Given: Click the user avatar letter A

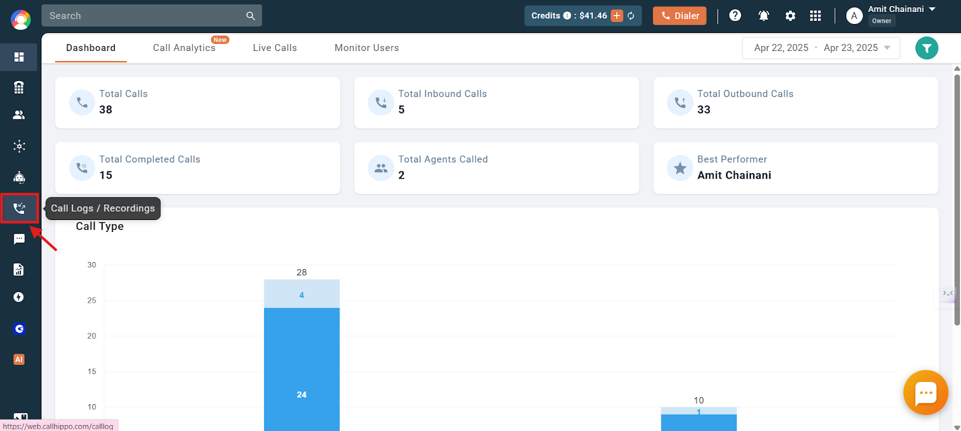Looking at the screenshot, I should click(x=854, y=16).
